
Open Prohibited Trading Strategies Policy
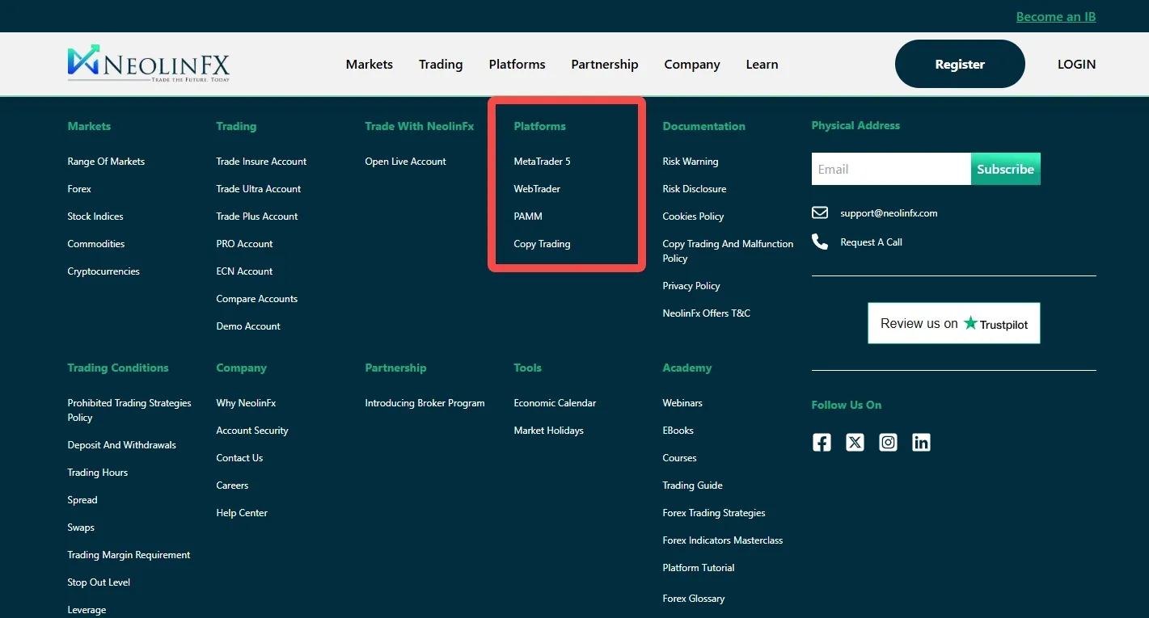coord(129,410)
